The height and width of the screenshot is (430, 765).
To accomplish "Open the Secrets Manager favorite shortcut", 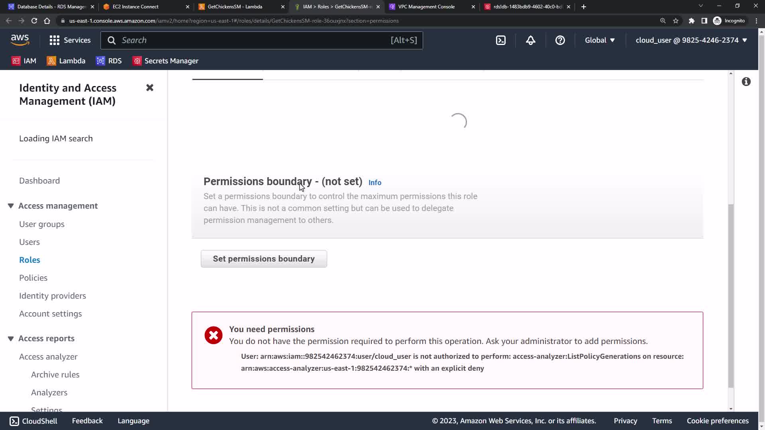I will pyautogui.click(x=165, y=61).
